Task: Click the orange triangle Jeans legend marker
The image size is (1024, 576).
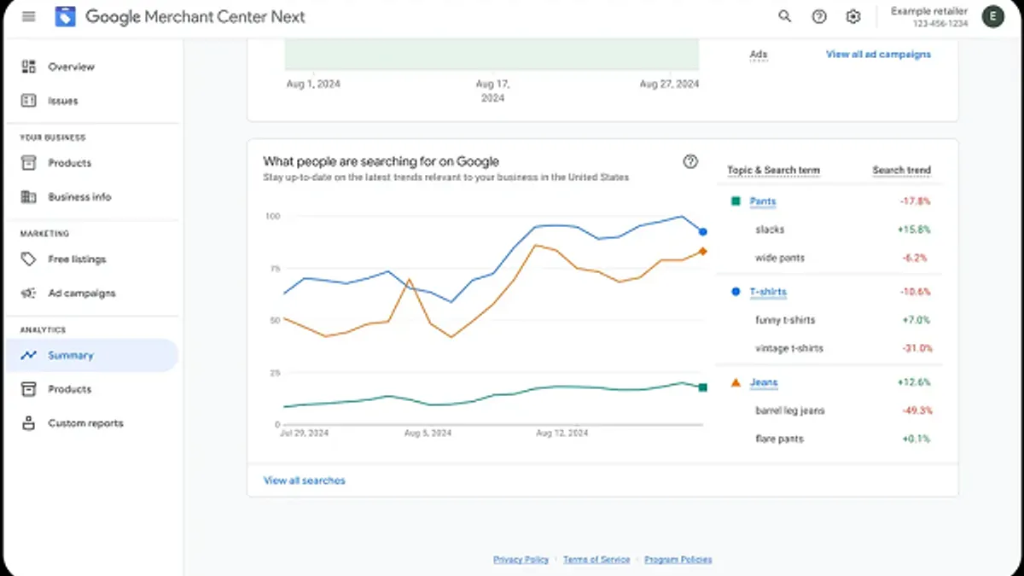Action: [x=736, y=382]
